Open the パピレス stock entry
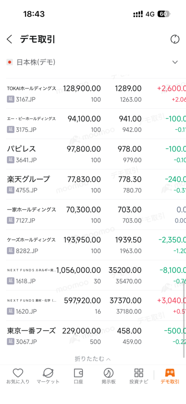 click(93, 154)
